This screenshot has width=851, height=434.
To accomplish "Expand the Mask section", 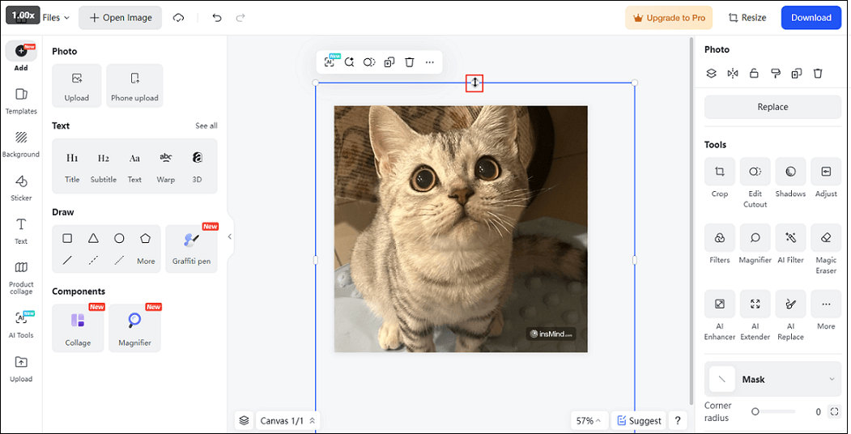I will point(772,379).
